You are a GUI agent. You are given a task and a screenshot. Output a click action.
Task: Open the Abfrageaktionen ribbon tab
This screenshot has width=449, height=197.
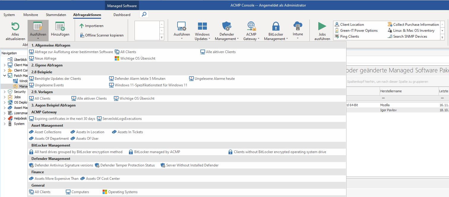[x=87, y=15]
